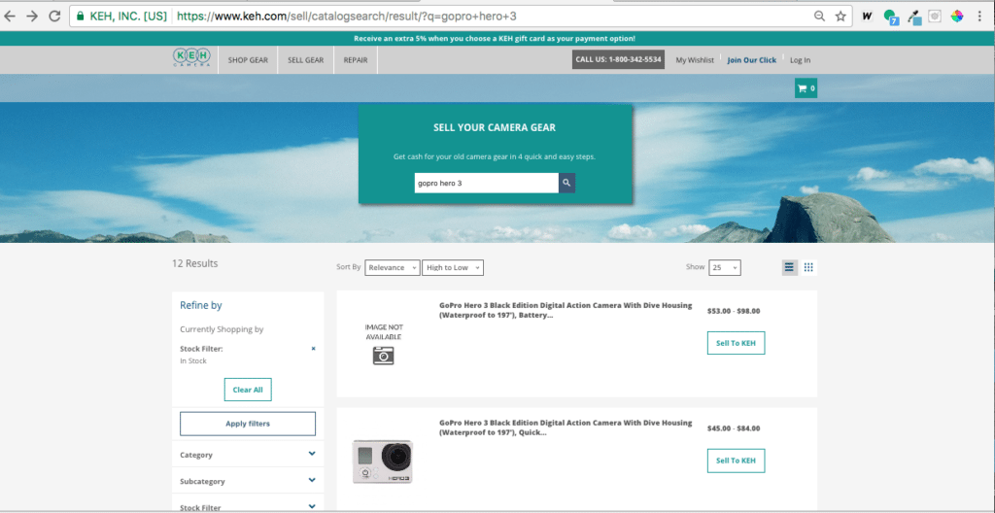995x513 pixels.
Task: Click the Image Not Available placeholder thumbnail
Action: click(383, 344)
